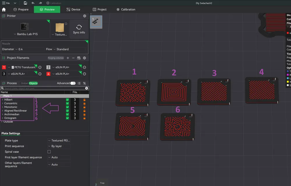The image size is (291, 186).
Task: Expand the Hilbert object
Action: [x=2, y=100]
